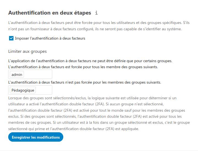Uncheck Imposer l'authentification à deux facteurs checkbox

click(11, 38)
